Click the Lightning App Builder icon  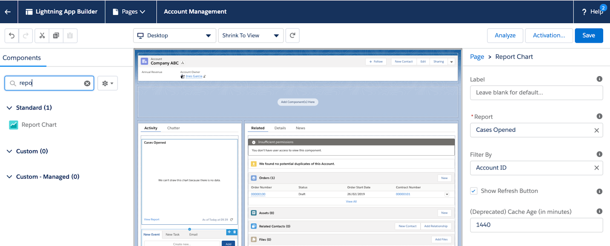[29, 12]
